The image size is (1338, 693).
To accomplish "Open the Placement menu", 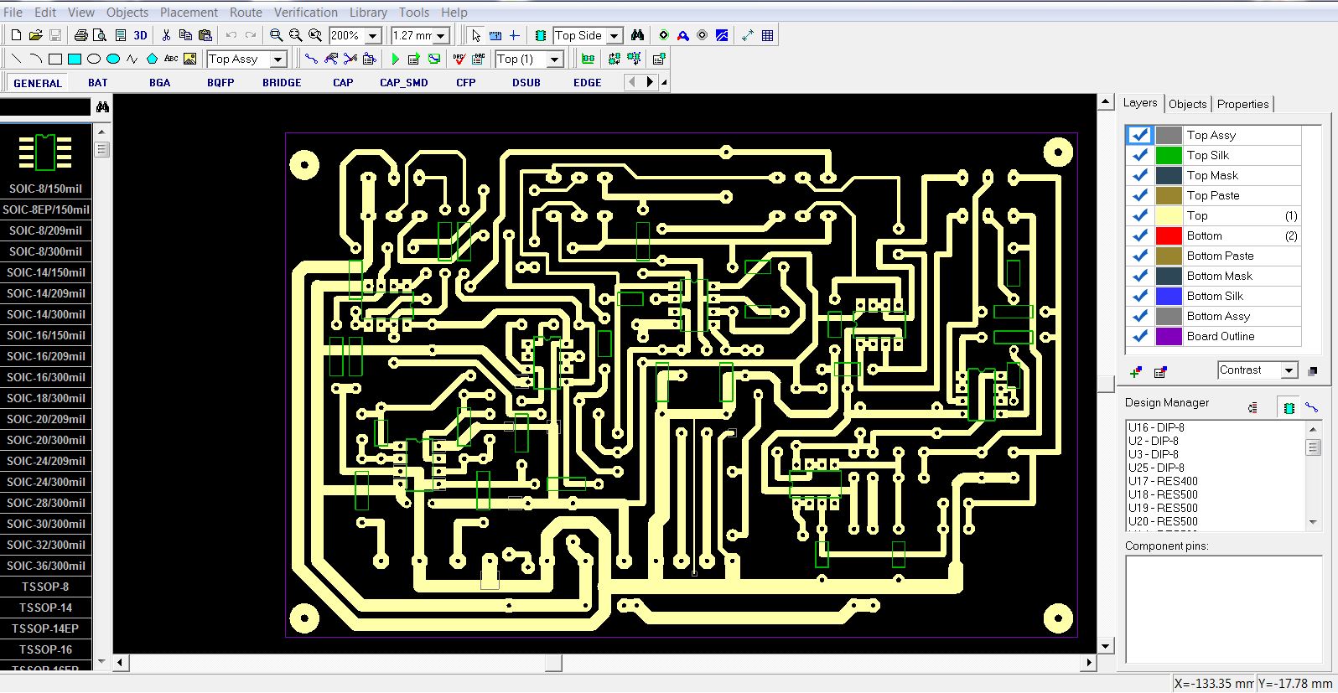I will [x=189, y=12].
